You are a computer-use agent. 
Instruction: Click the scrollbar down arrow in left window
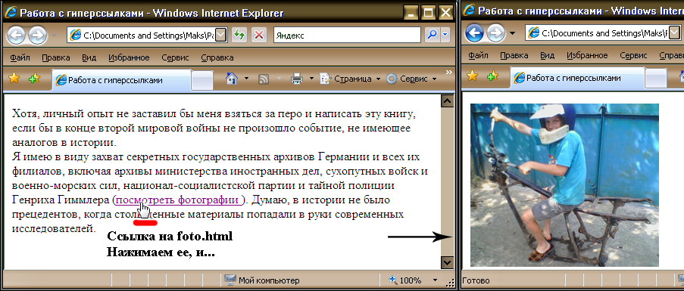click(448, 262)
